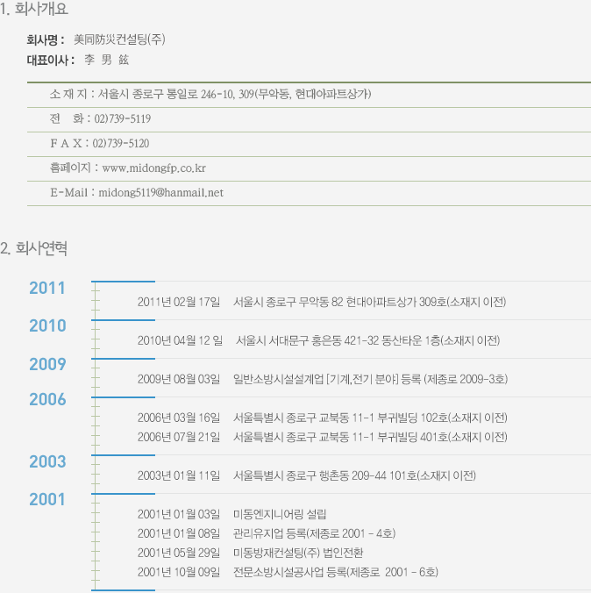Screen dimensions: 591x593
Task: Click the entry '관리유지업 등록(제종로 2001 - 4호)'
Action: [315, 533]
